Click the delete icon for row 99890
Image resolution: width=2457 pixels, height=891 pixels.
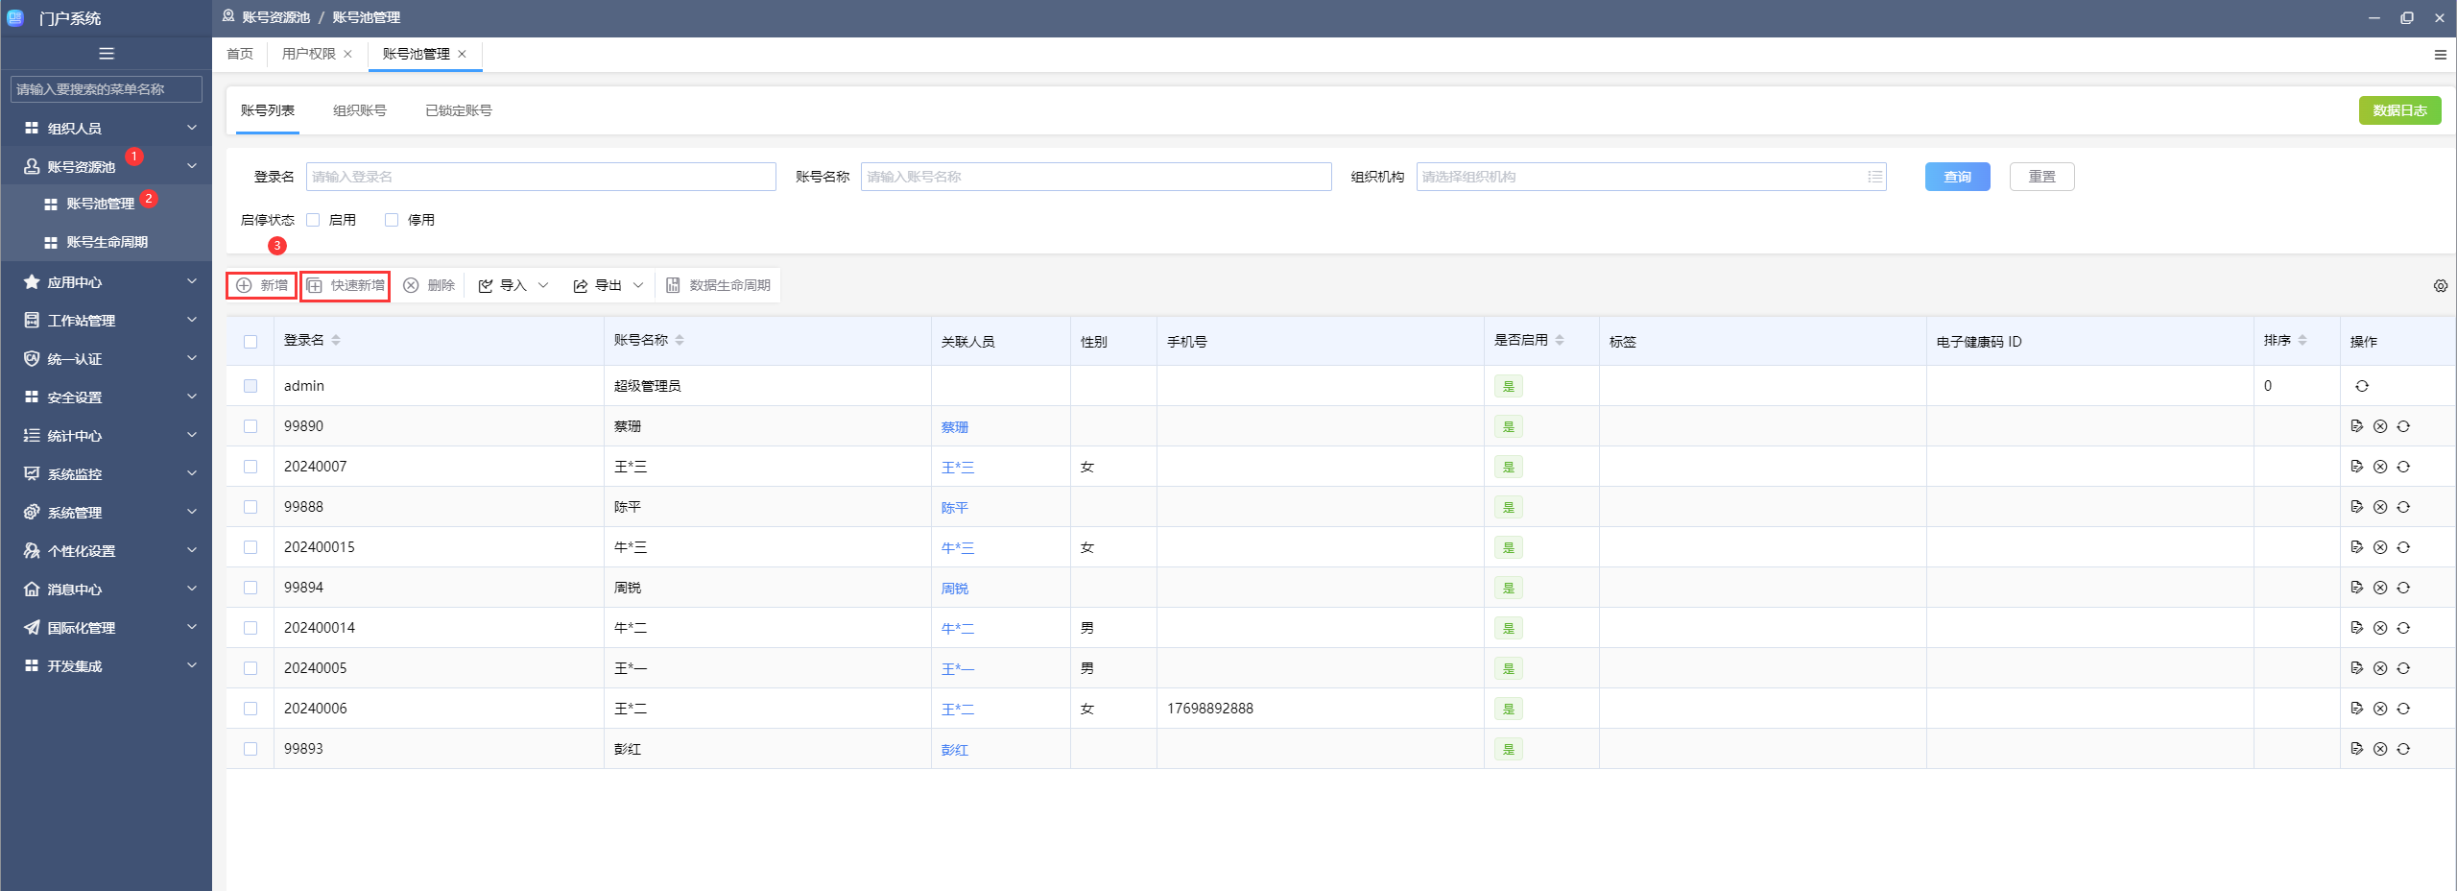tap(2380, 426)
